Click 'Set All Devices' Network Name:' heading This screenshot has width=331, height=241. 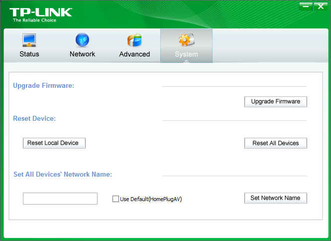tap(63, 174)
